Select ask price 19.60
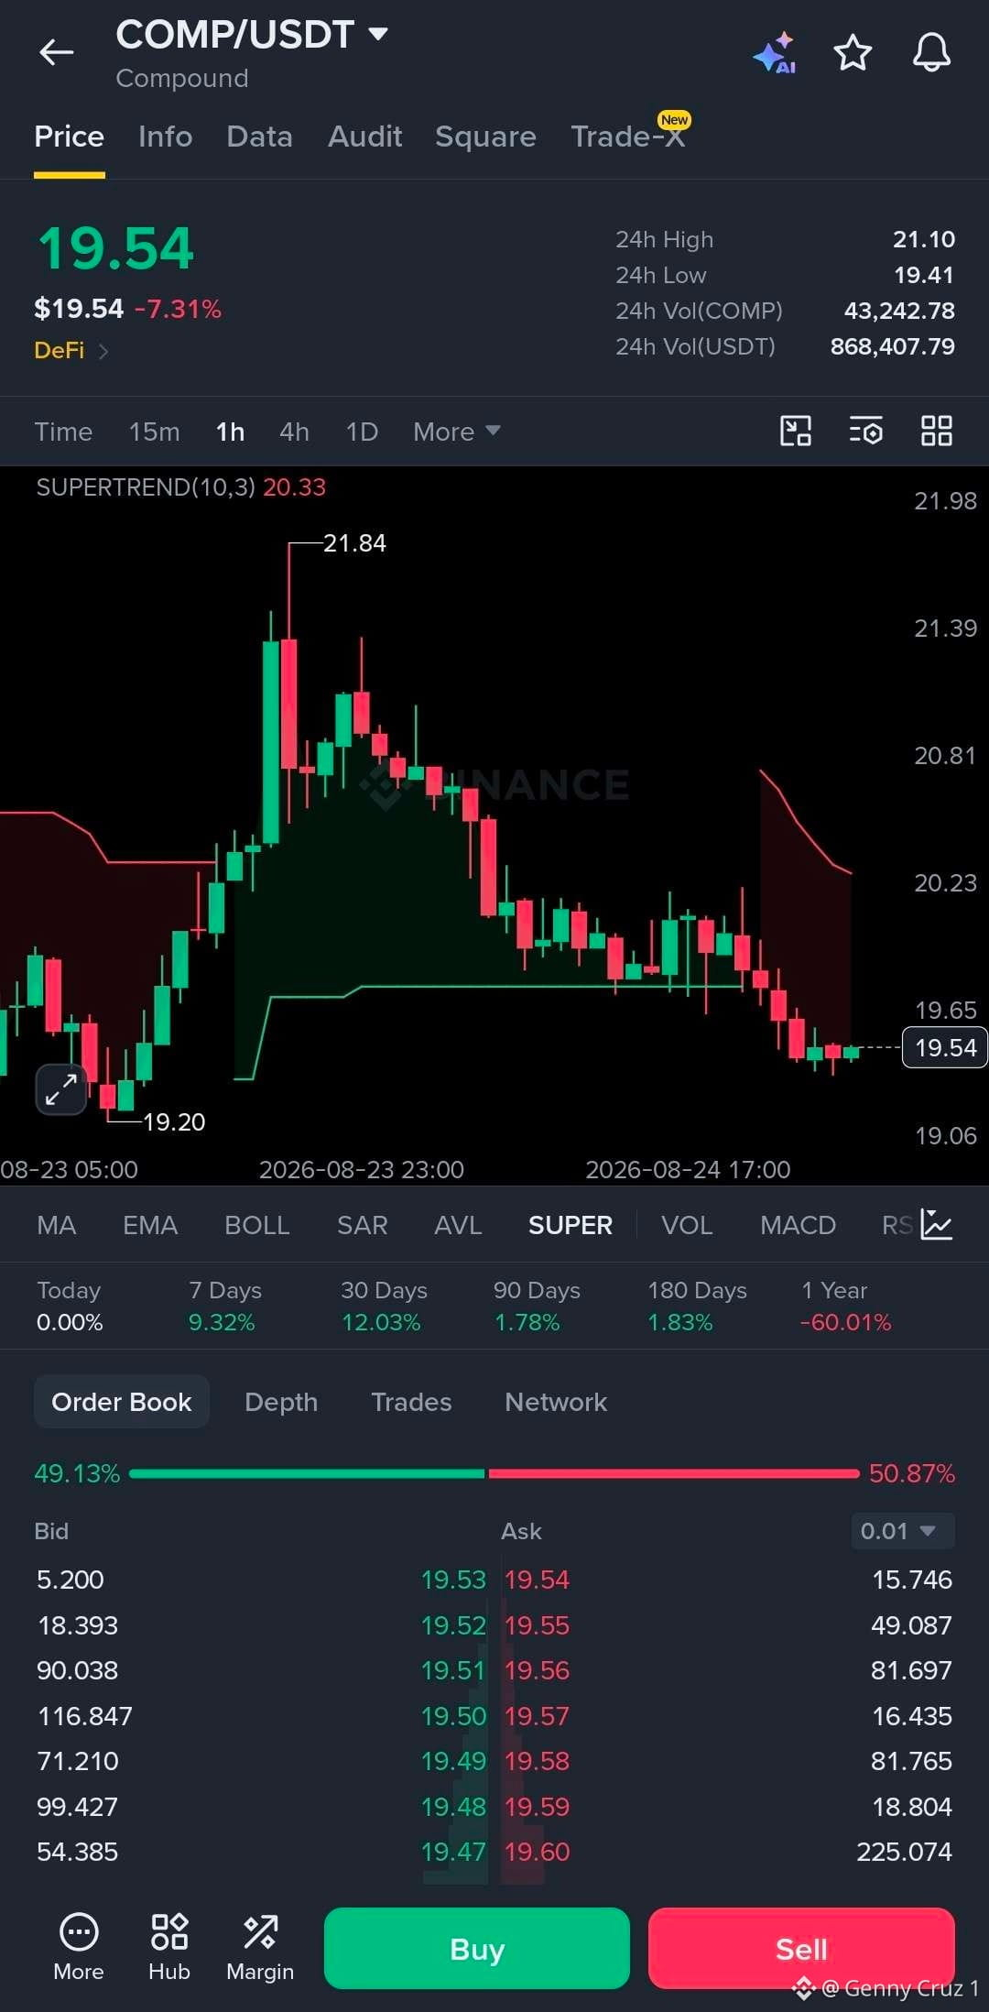Viewport: 989px width, 2012px height. click(x=537, y=1852)
